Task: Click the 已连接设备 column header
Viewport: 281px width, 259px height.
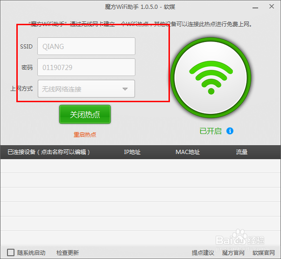Action: [49, 152]
